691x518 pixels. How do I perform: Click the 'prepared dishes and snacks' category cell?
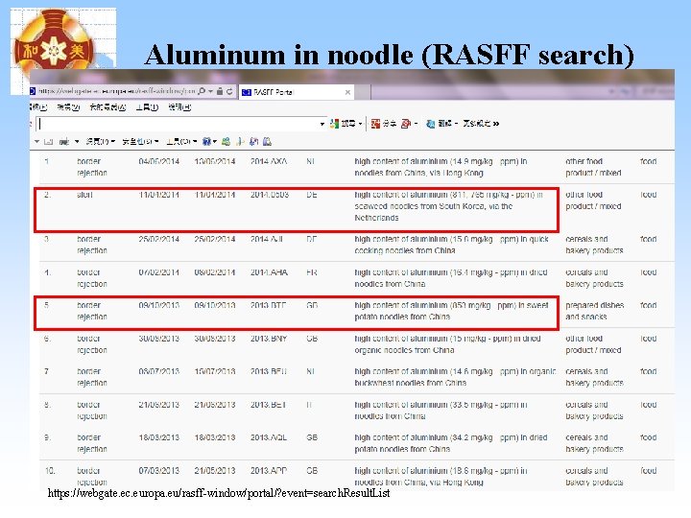pos(594,311)
